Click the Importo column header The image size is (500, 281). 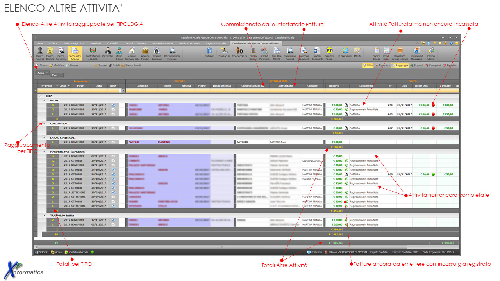tap(334, 86)
